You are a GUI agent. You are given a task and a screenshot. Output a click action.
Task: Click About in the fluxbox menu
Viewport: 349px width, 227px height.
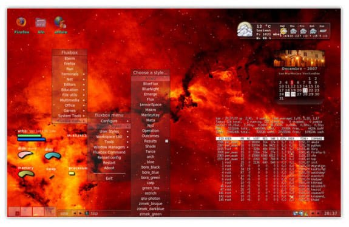coord(109,168)
